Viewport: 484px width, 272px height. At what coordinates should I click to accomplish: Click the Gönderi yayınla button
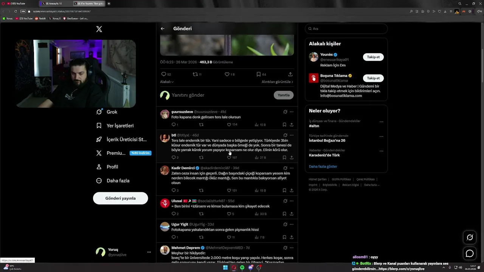click(120, 198)
